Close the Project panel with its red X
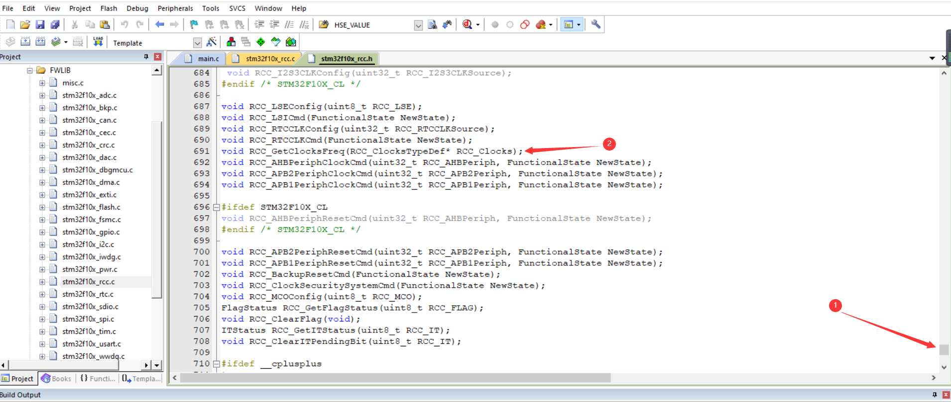951x402 pixels. coord(157,57)
